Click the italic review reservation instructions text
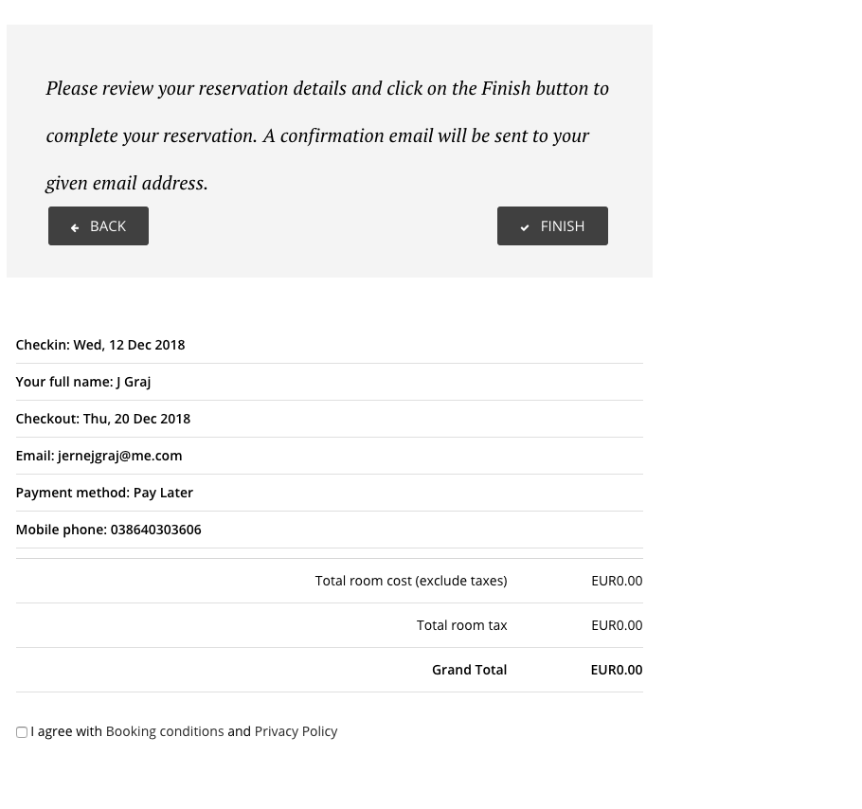 (327, 135)
